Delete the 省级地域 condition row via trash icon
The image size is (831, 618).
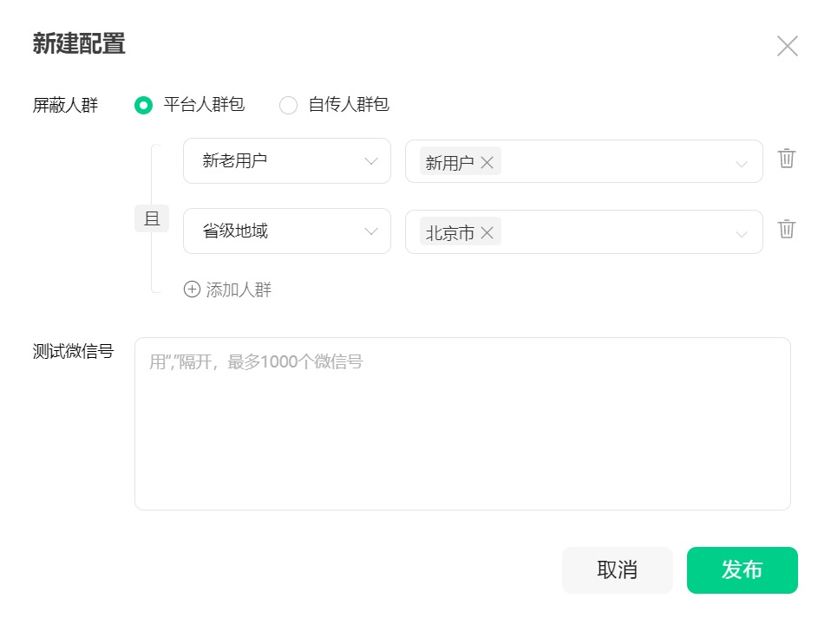point(786,230)
